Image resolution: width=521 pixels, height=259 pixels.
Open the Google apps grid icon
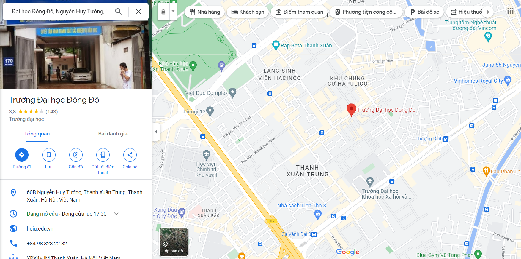[510, 11]
